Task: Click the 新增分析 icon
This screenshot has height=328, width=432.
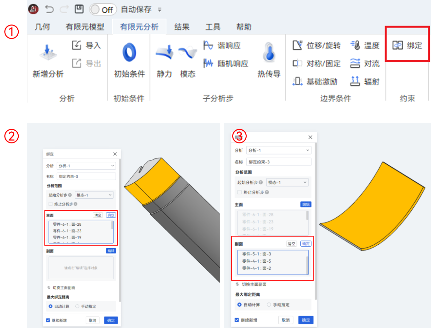Action: click(x=48, y=52)
